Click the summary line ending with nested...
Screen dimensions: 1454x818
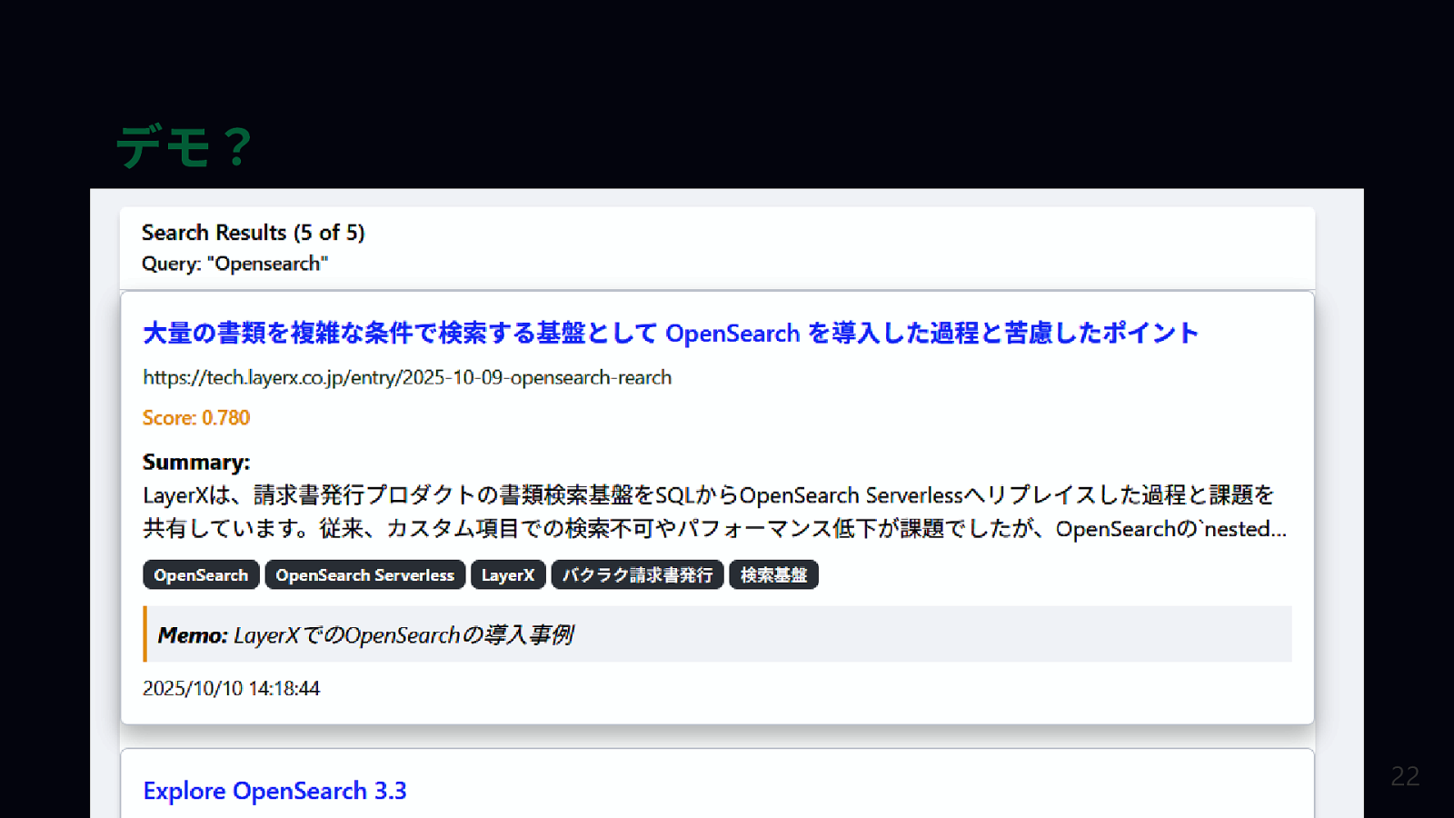[714, 529]
